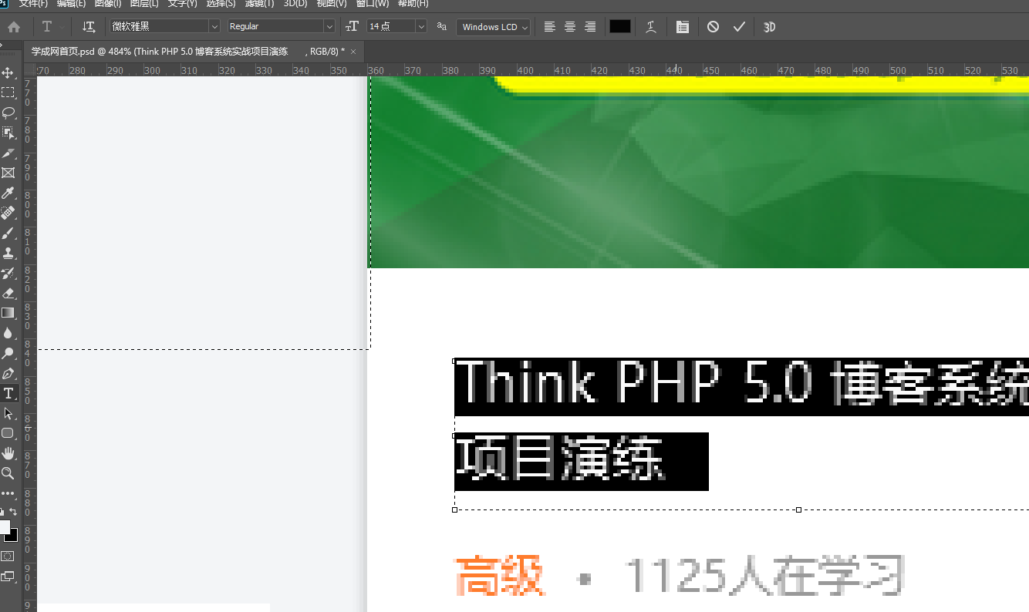
Task: Toggle the Character and Paragraph panels
Action: point(683,26)
